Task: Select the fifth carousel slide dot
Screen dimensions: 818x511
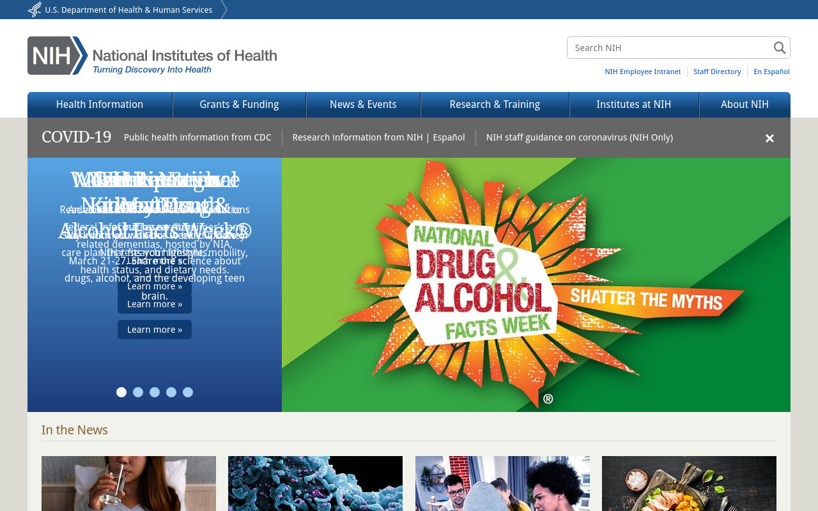Action: pos(188,392)
